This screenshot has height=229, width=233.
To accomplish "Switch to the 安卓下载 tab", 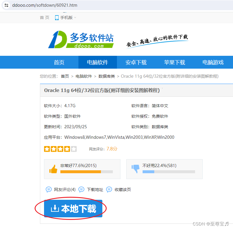I will coord(136,62).
